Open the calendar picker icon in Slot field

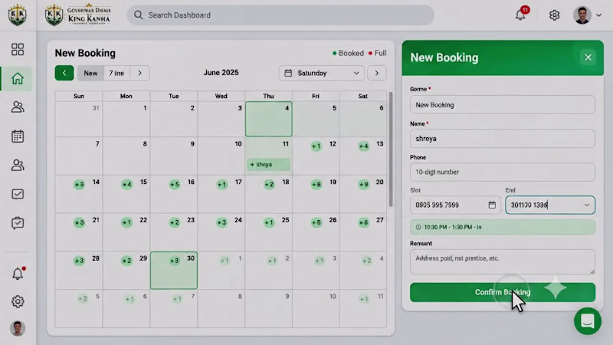tap(492, 205)
